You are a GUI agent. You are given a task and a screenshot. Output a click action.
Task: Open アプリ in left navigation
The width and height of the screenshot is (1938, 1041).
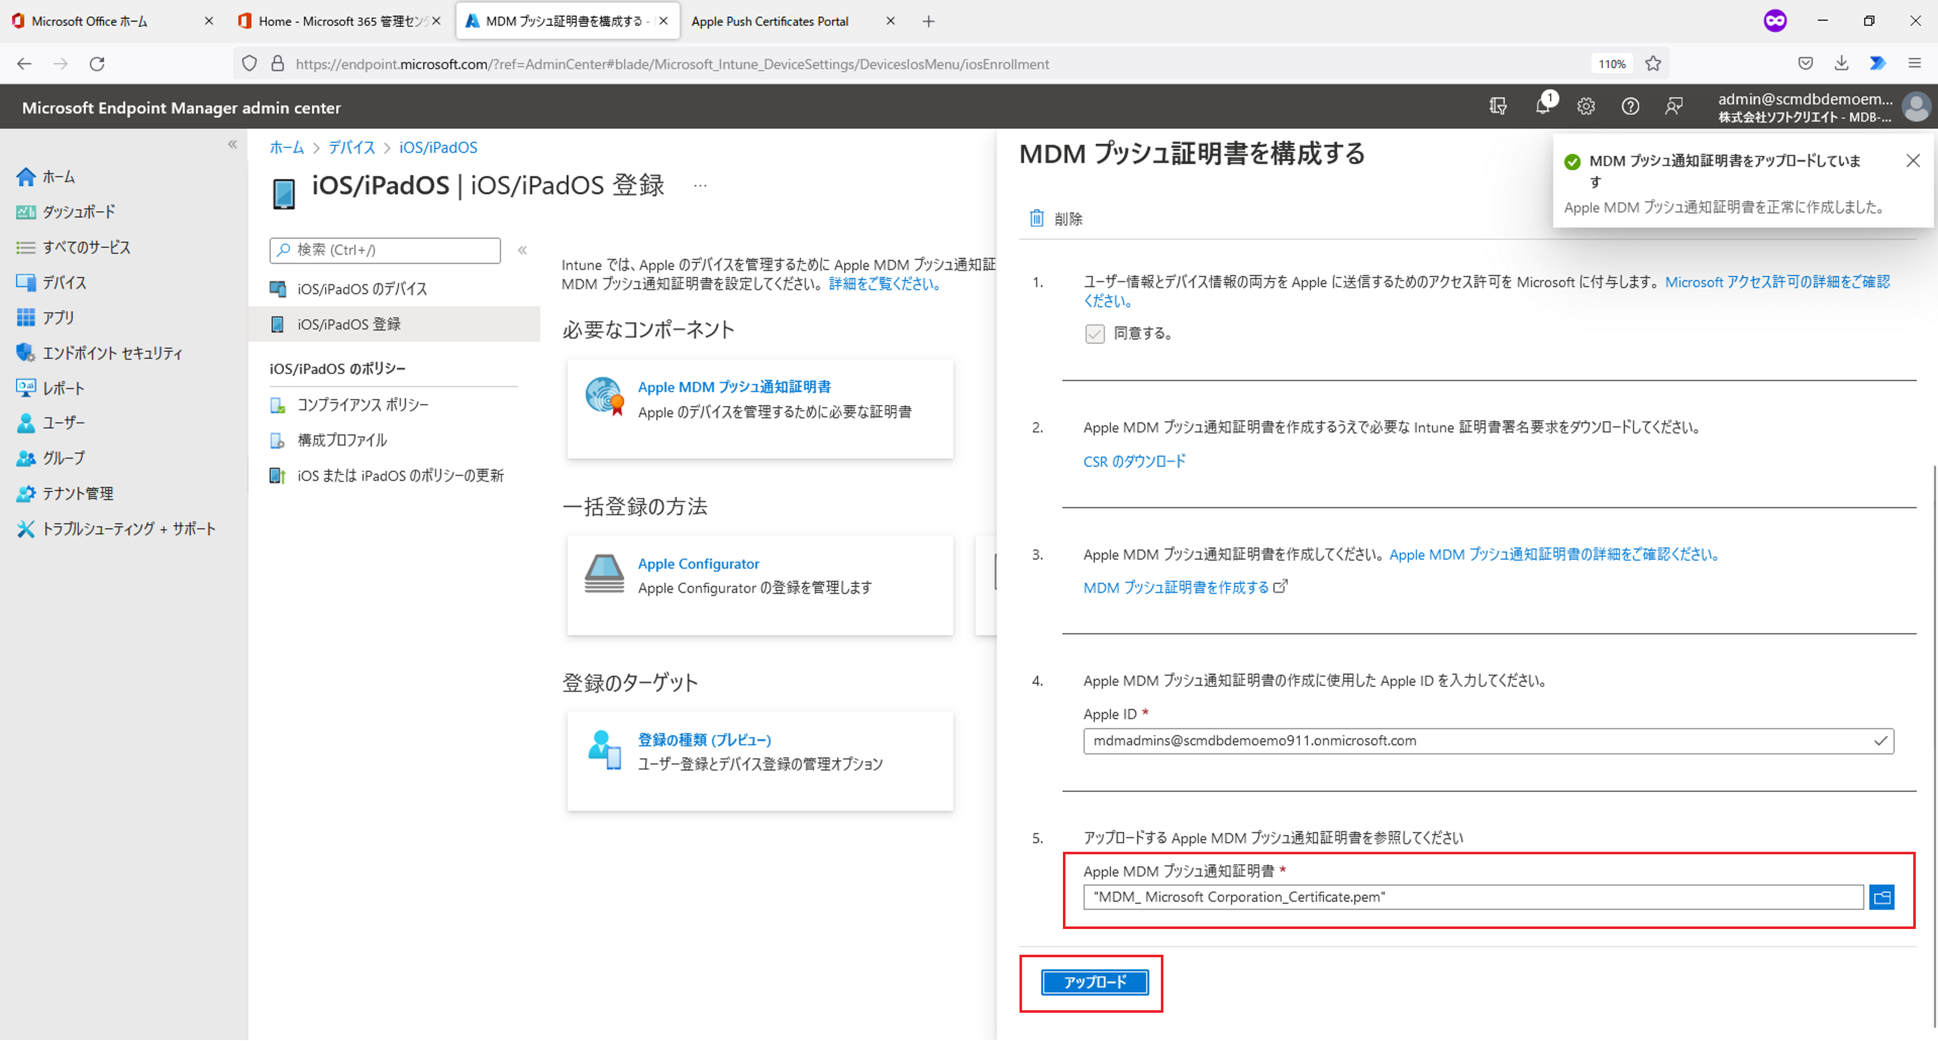pyautogui.click(x=45, y=317)
